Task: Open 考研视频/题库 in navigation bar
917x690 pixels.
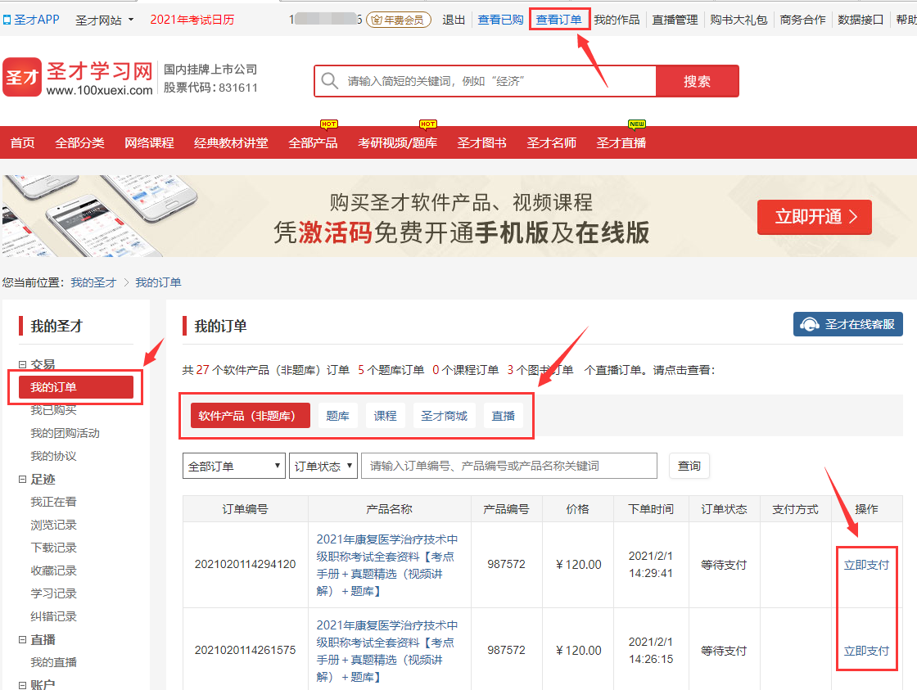Action: click(x=397, y=142)
